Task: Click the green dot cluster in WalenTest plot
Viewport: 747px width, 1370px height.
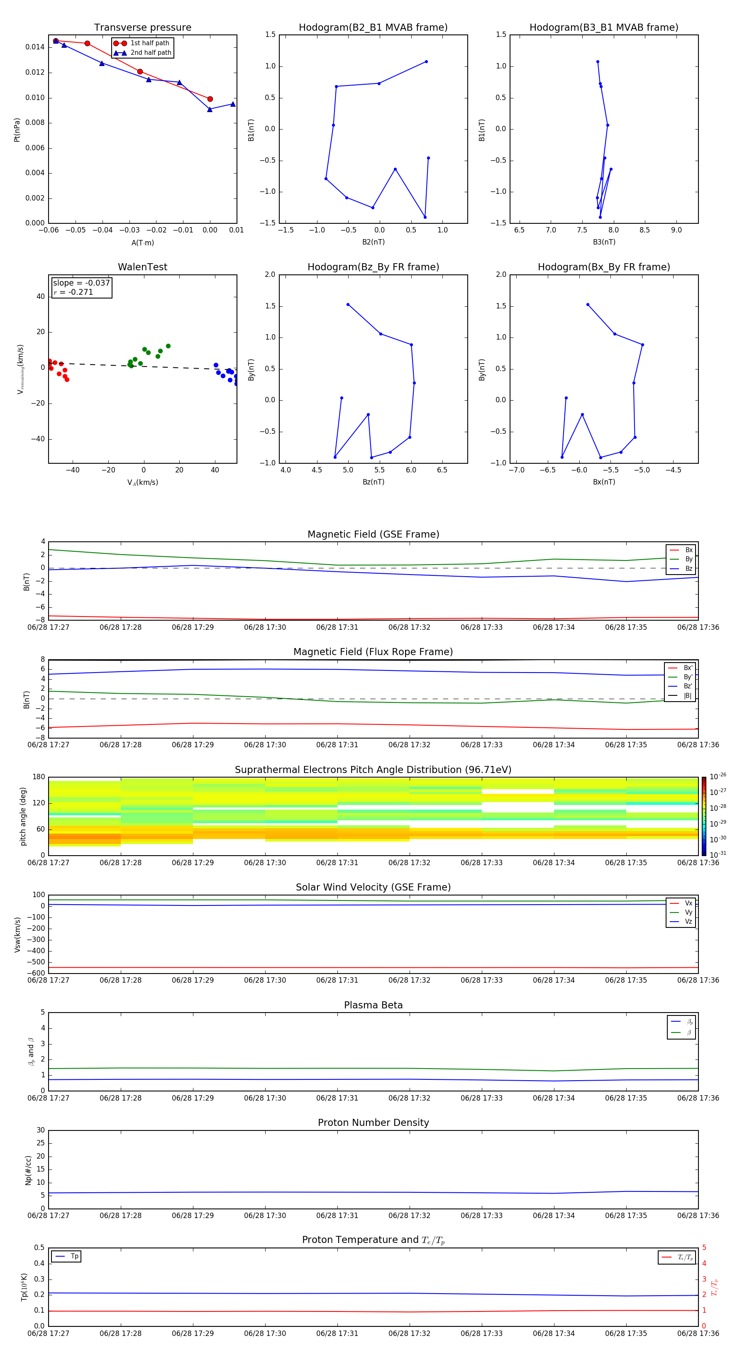Action: [144, 356]
